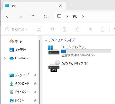115x104 pixels.
Task: Open ピクチャ quick access folder
Action: 20,100
